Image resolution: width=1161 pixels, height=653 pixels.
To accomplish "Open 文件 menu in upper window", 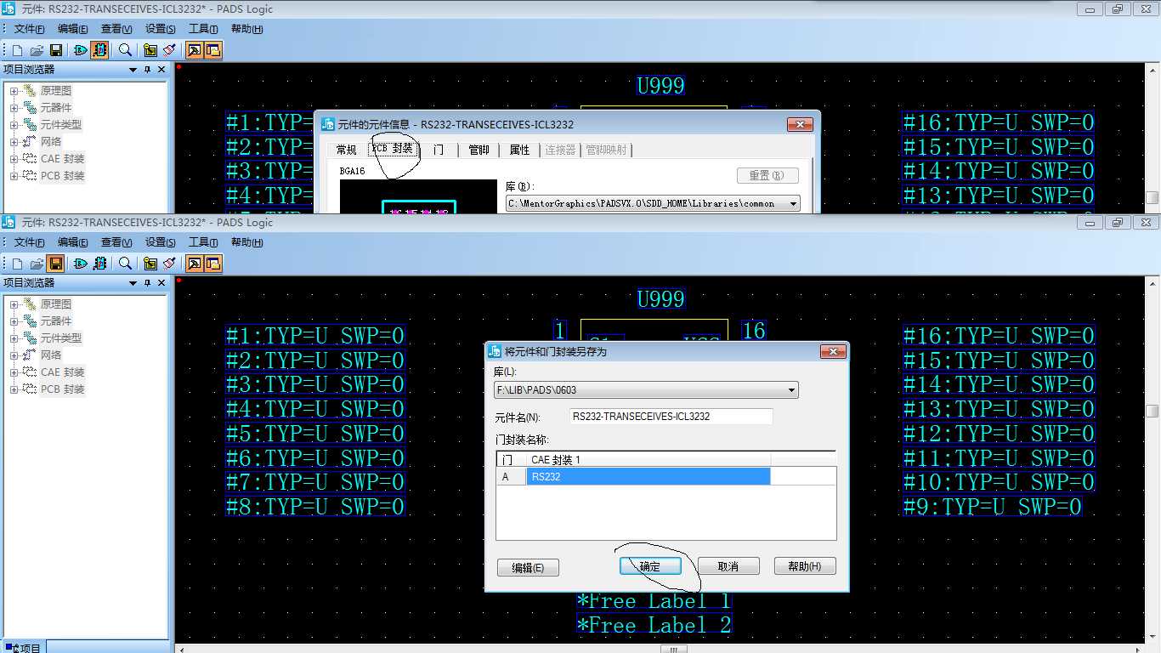I will tap(29, 29).
